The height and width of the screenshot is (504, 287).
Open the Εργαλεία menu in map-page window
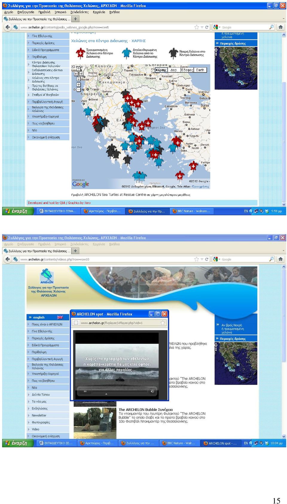(99, 12)
